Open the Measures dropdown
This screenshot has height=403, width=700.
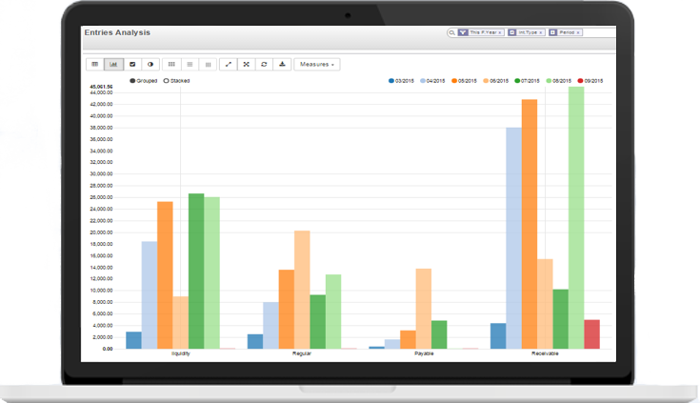pos(316,64)
